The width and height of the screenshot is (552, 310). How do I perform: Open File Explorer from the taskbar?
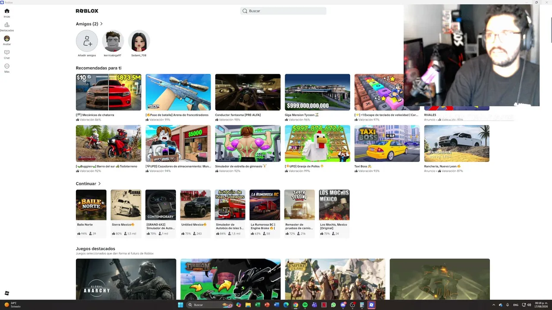click(x=248, y=305)
